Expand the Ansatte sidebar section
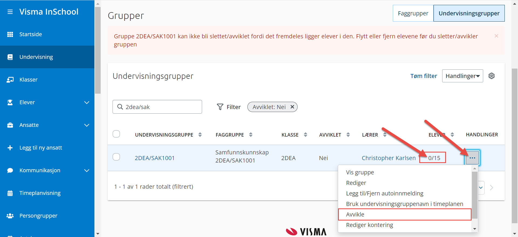 pos(87,125)
